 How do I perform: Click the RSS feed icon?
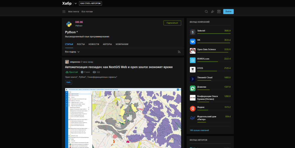[179, 52]
